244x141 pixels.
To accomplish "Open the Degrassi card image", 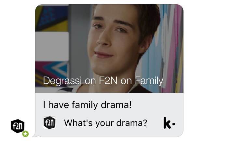I will pyautogui.click(x=109, y=49).
